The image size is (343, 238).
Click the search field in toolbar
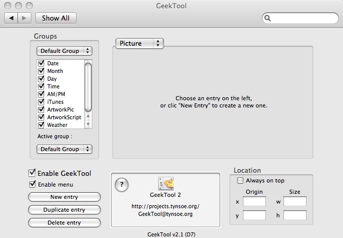pyautogui.click(x=300, y=18)
